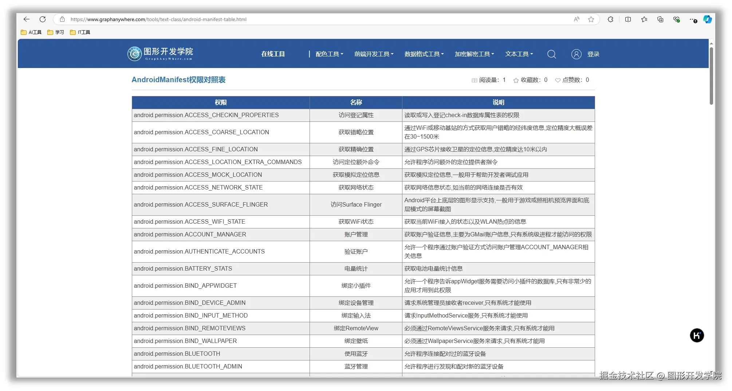Toggle read aloud in the address bar
The width and height of the screenshot is (732, 391).
tap(576, 19)
